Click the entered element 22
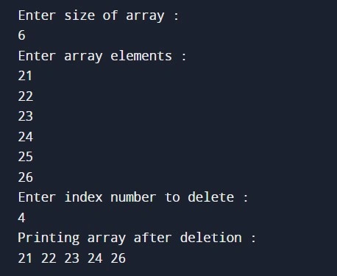The image size is (337, 276). tap(25, 96)
